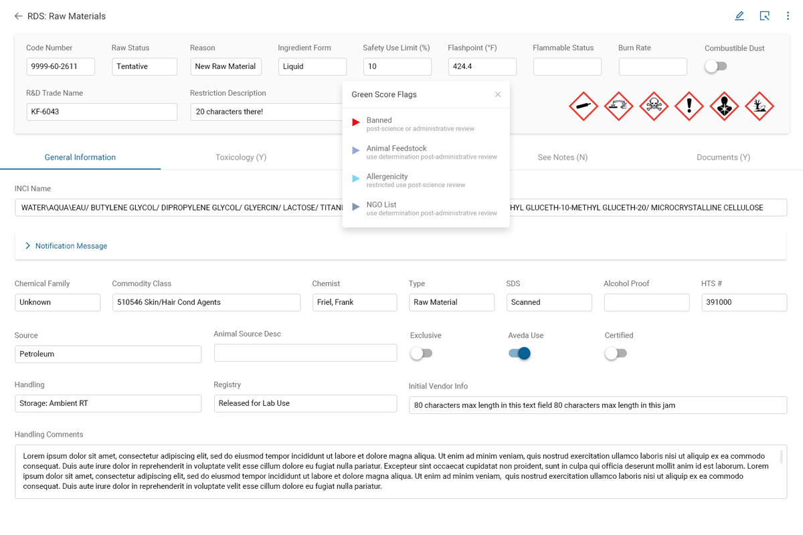Click the Source field showing Petroleum
Screen dimensions: 803x535
pos(108,354)
